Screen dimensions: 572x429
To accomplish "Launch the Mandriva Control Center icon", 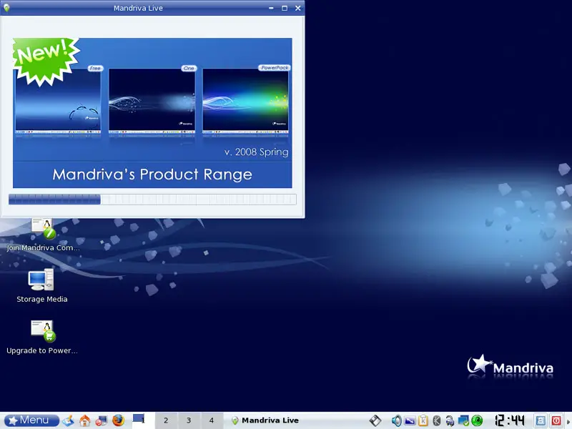I will [x=102, y=420].
